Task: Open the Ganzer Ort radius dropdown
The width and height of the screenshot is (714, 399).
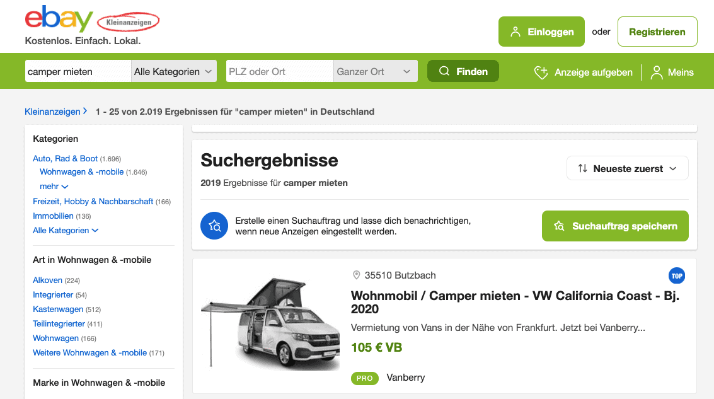Action: click(x=375, y=71)
